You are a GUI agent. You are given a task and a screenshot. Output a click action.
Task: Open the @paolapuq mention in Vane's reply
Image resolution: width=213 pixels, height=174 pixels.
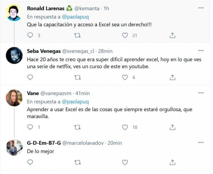click(x=75, y=101)
